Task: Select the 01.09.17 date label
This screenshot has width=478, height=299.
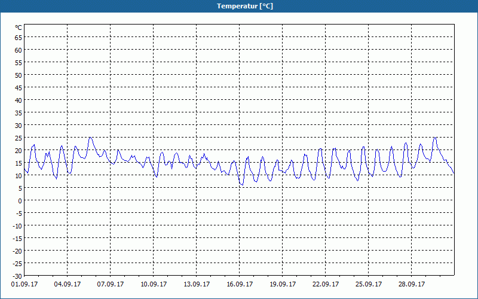Action: [x=24, y=284]
